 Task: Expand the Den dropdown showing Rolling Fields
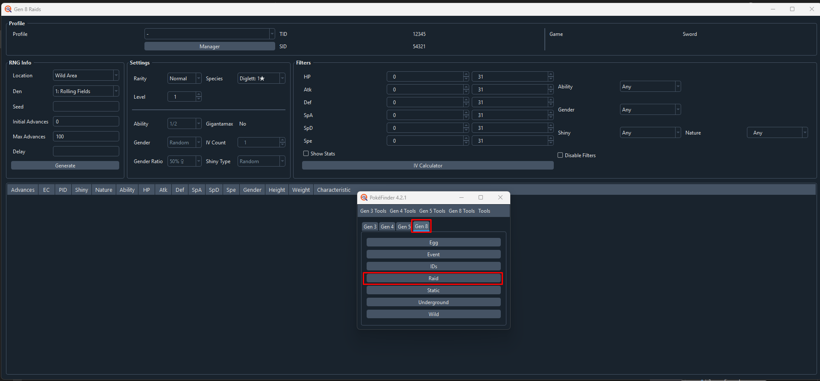point(86,91)
